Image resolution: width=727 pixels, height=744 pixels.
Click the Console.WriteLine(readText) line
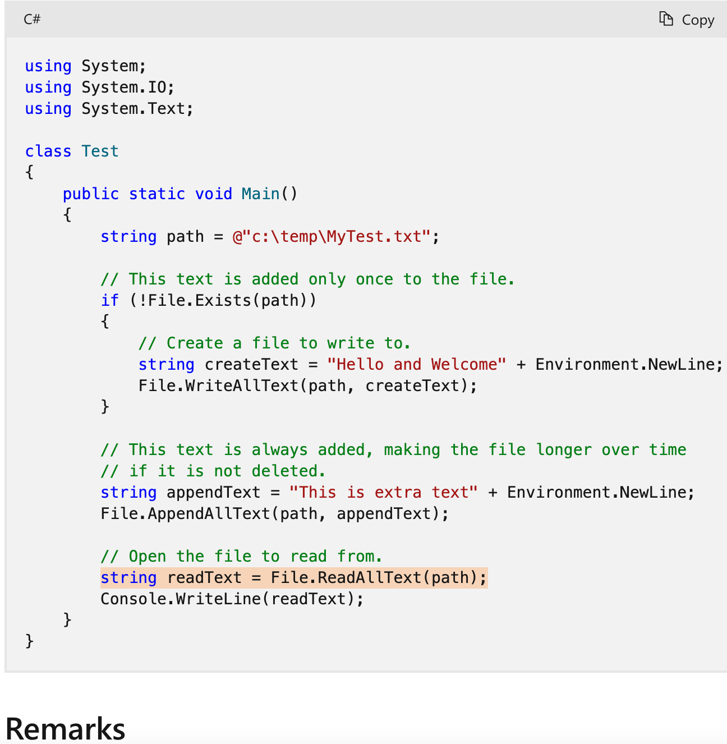[x=232, y=599]
